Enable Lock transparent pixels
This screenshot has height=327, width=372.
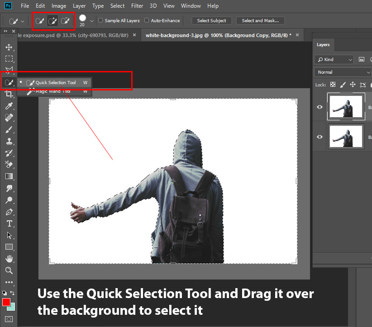[x=332, y=85]
